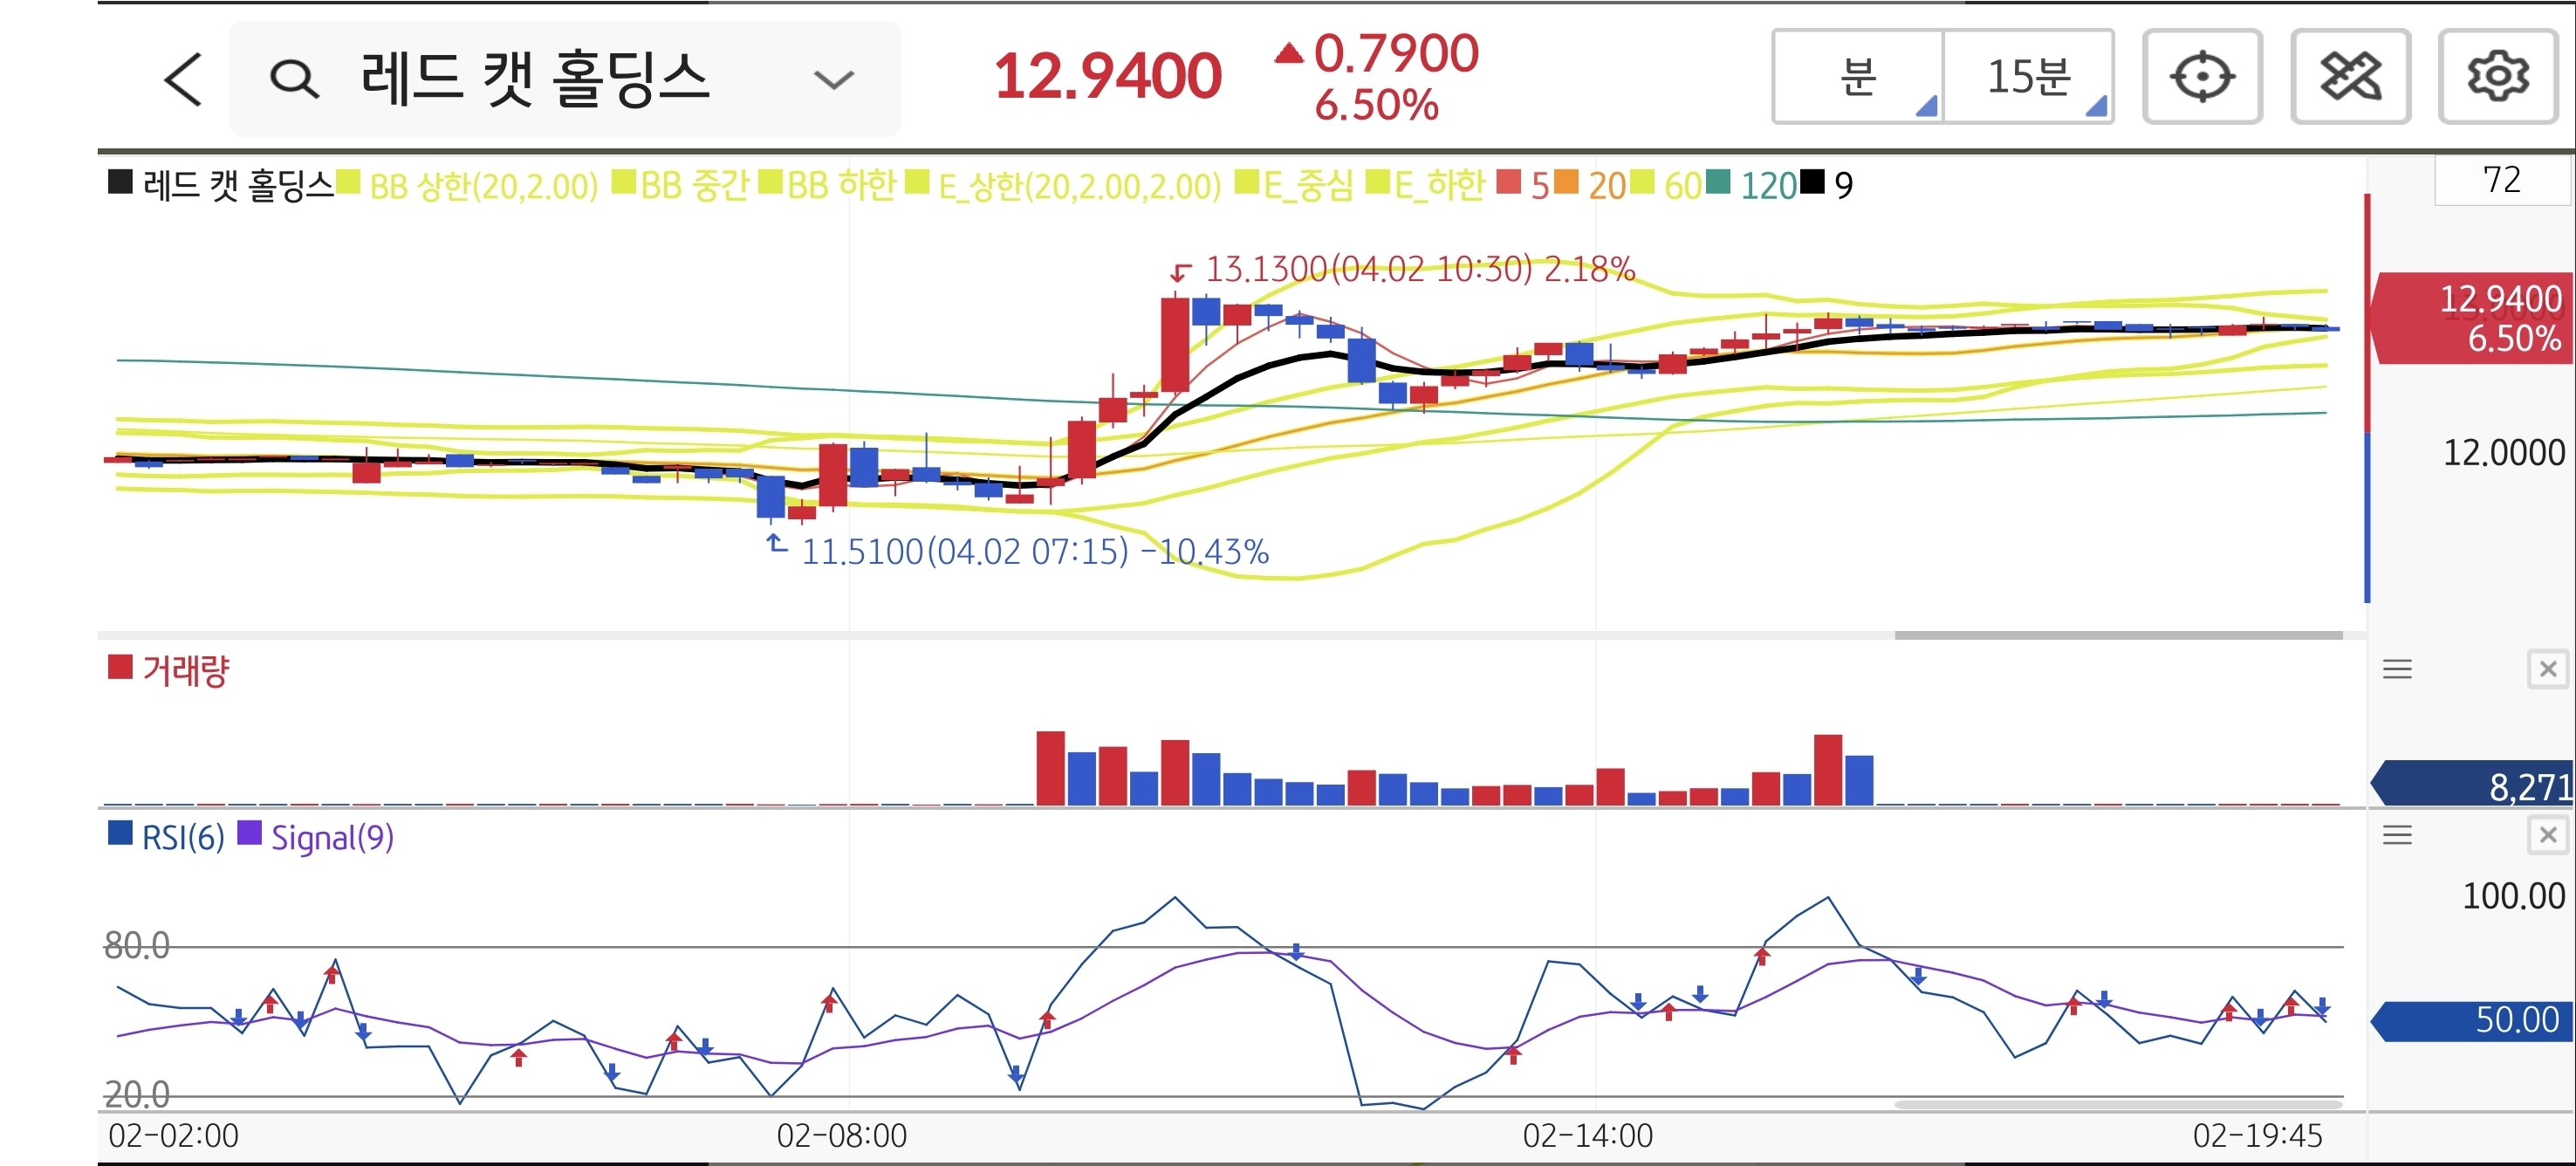Viewport: 2576px width, 1166px height.
Task: Open the 분 chart period dropdown
Action: pyautogui.click(x=1858, y=77)
